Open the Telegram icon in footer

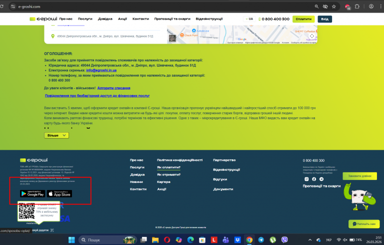[321, 179]
